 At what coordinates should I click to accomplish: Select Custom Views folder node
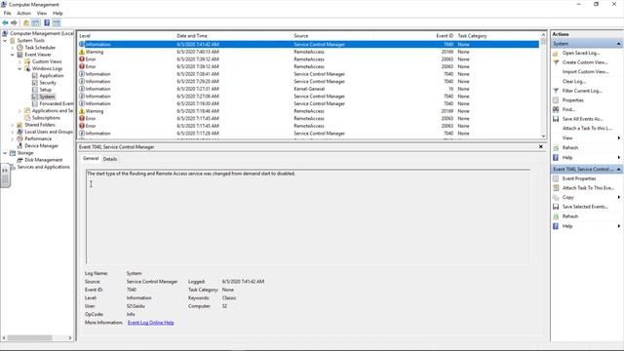(x=47, y=61)
